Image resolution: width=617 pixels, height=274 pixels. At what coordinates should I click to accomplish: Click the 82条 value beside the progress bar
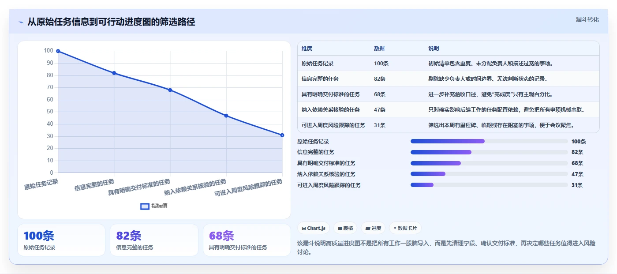coord(577,152)
